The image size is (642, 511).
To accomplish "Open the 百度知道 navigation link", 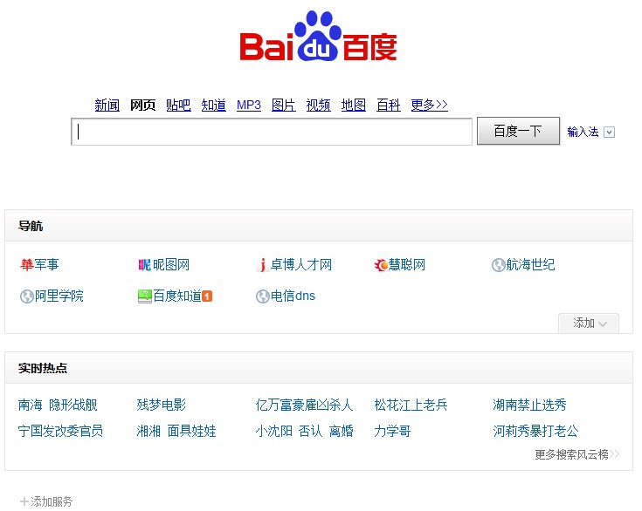I will click(x=177, y=296).
